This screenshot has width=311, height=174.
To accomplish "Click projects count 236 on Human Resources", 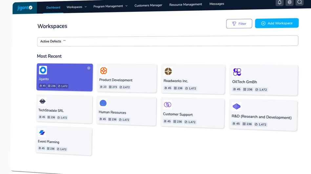I will (x=113, y=119).
